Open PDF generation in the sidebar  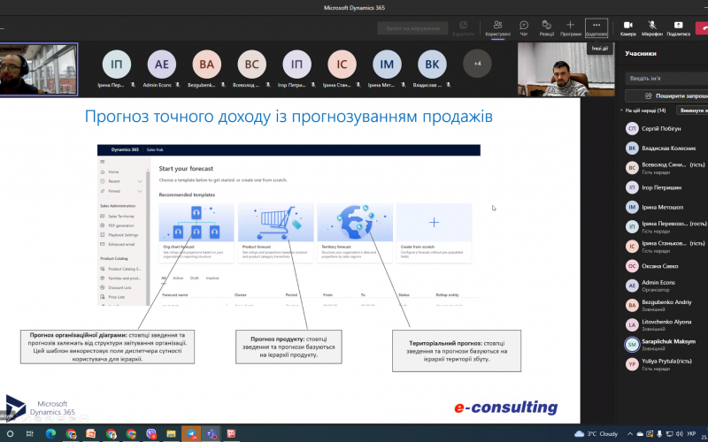121,225
